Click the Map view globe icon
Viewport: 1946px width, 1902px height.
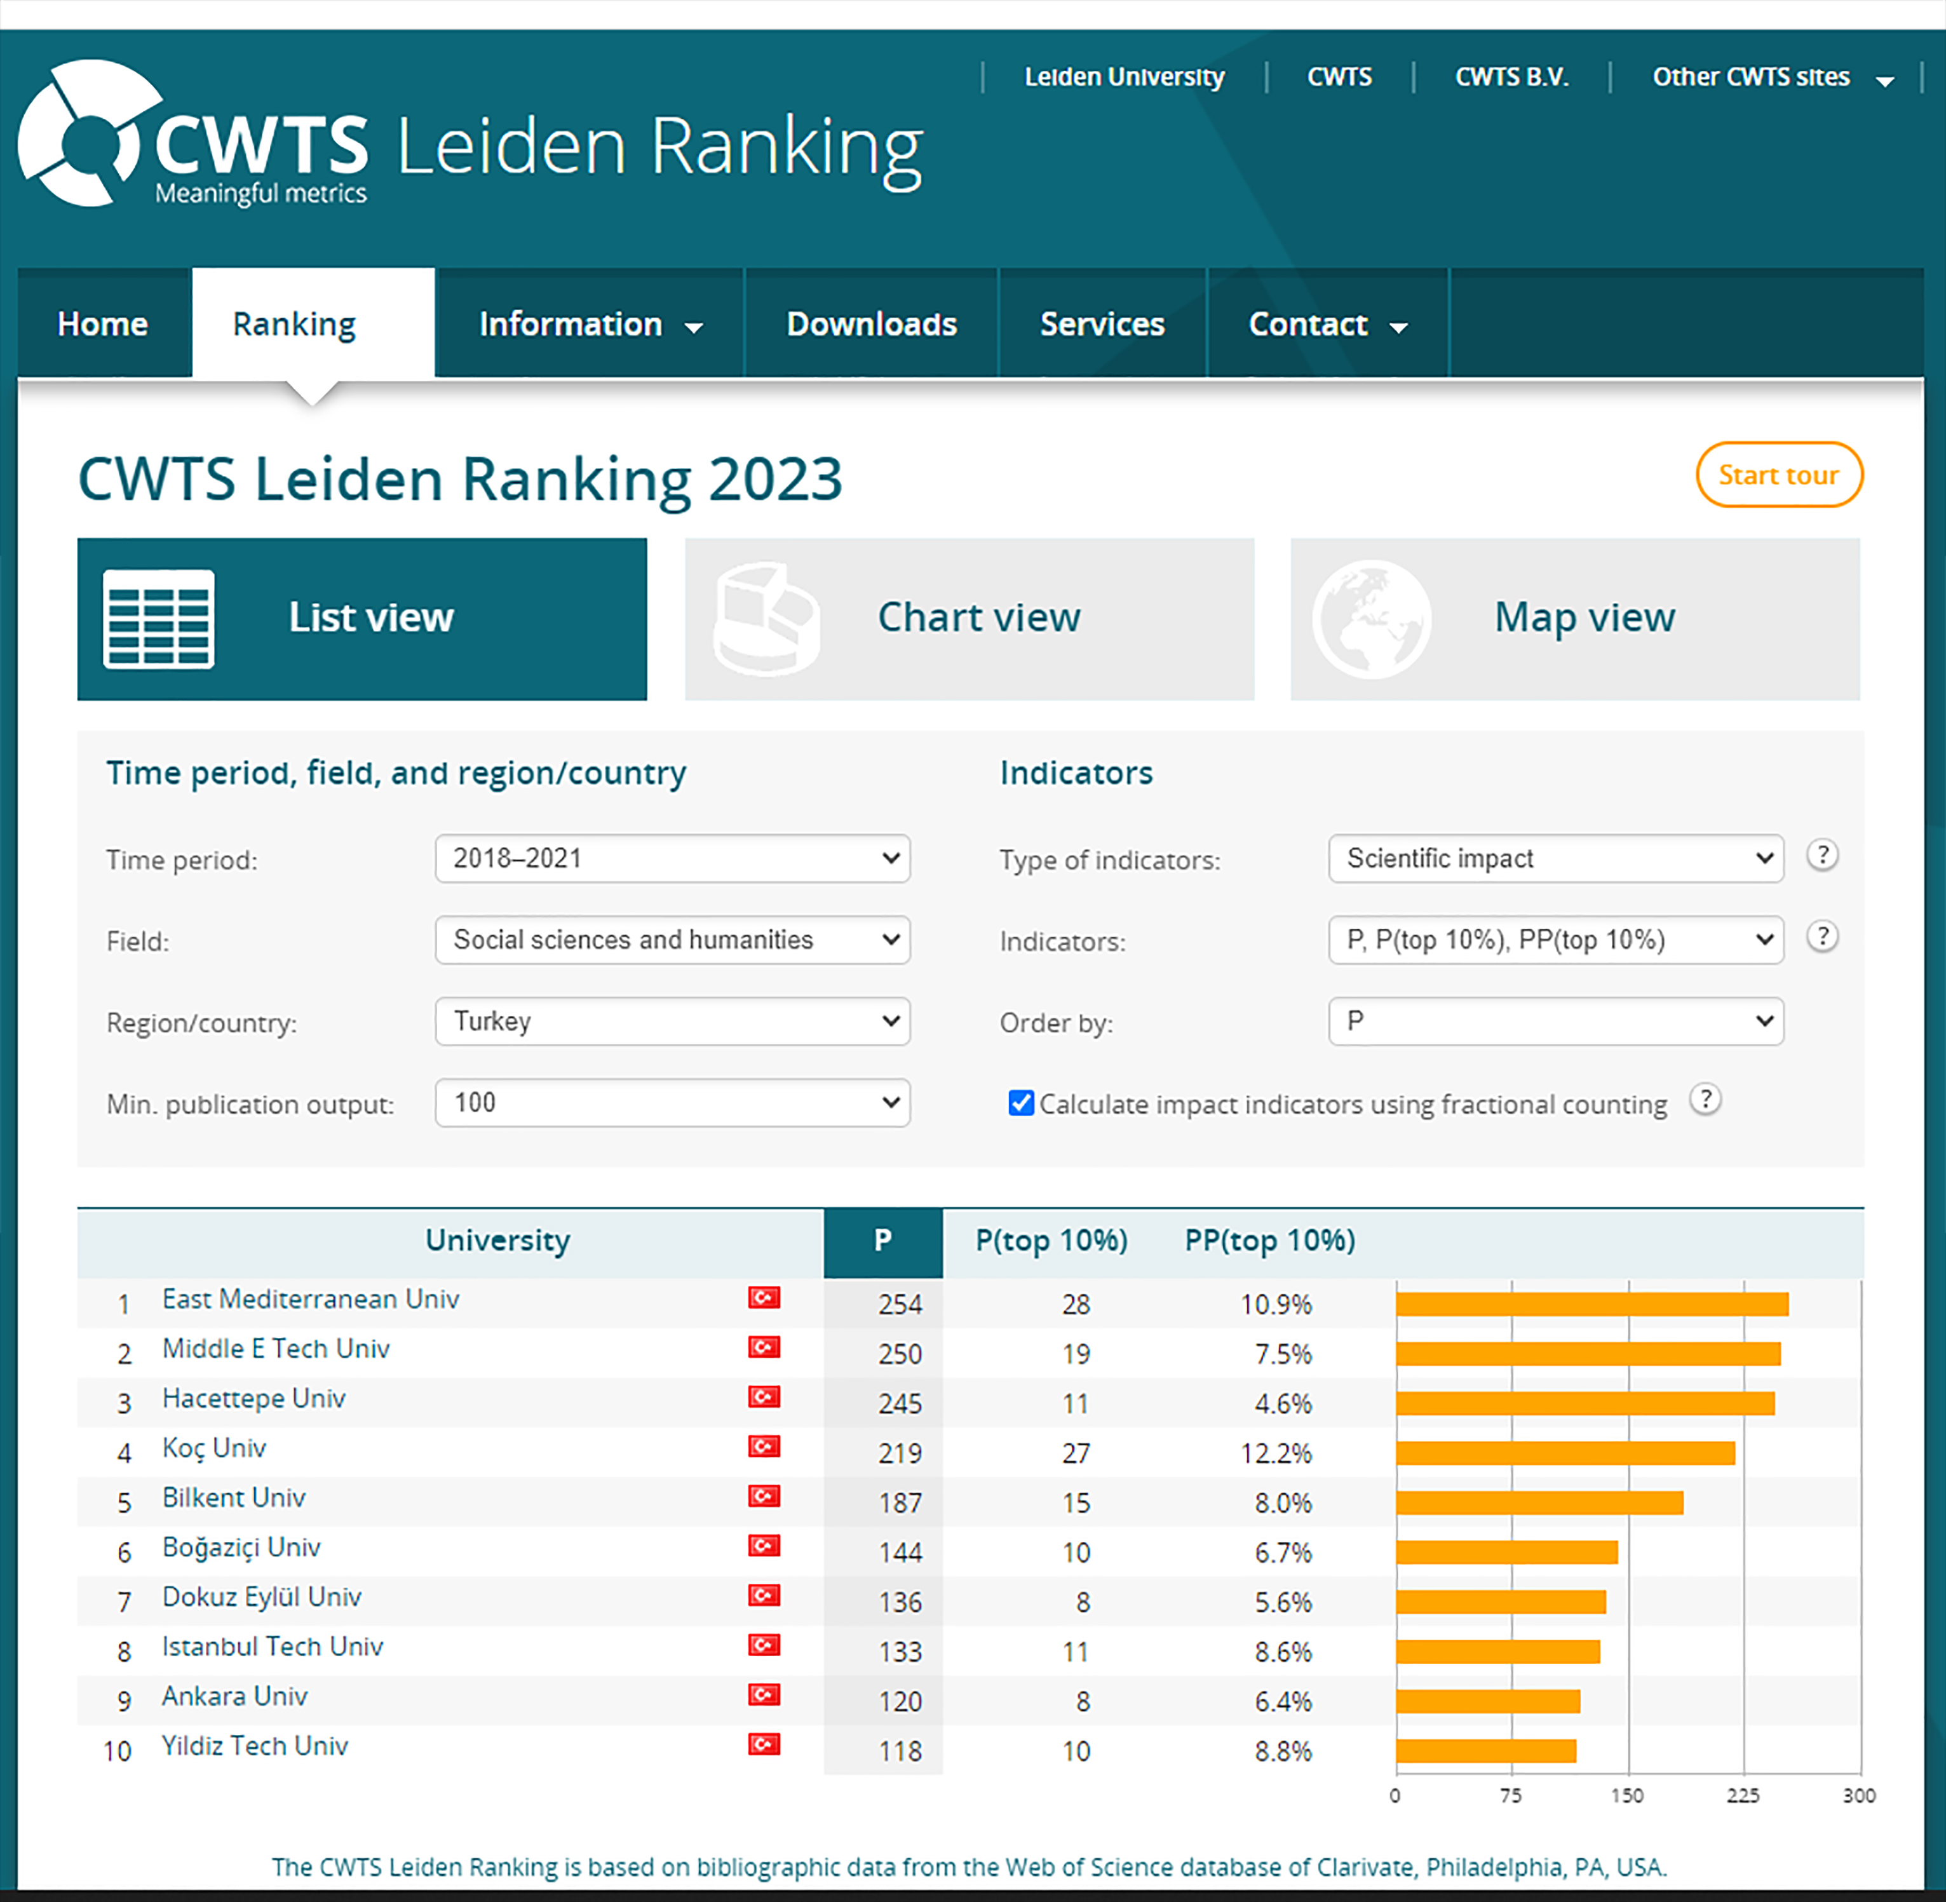[1370, 618]
